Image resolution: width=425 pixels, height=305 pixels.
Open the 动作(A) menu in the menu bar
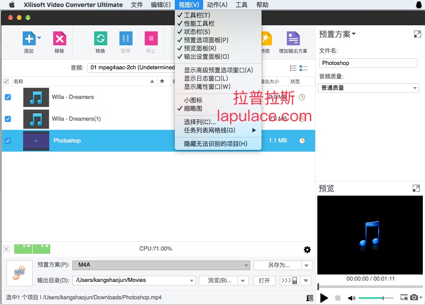(217, 5)
